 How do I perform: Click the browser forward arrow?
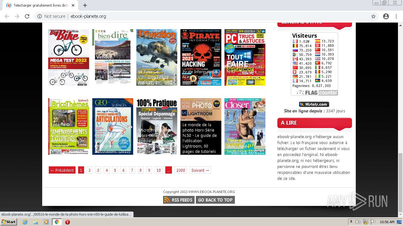(17, 16)
